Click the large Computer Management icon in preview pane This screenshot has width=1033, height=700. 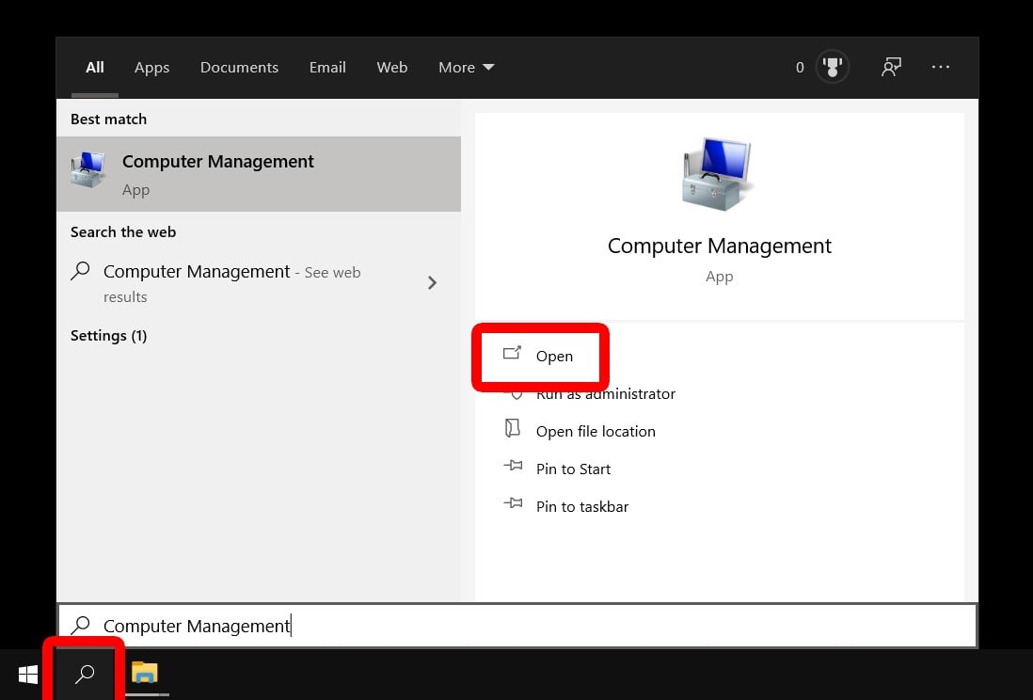pos(717,174)
